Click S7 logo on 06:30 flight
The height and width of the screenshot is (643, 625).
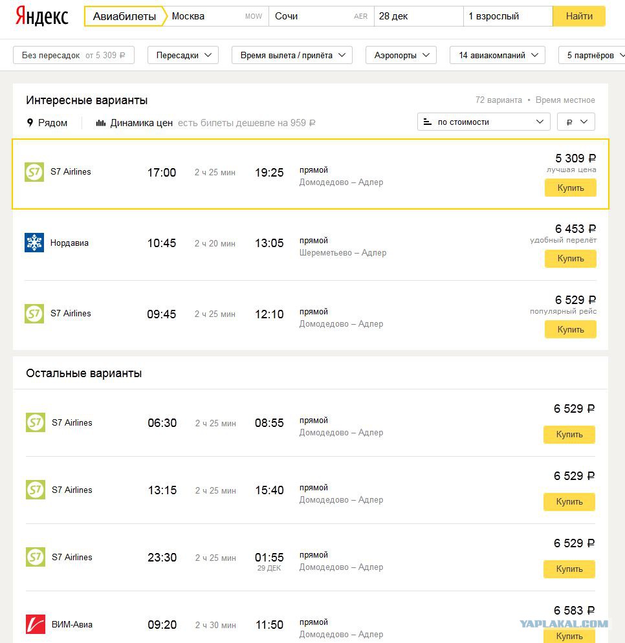(x=36, y=422)
